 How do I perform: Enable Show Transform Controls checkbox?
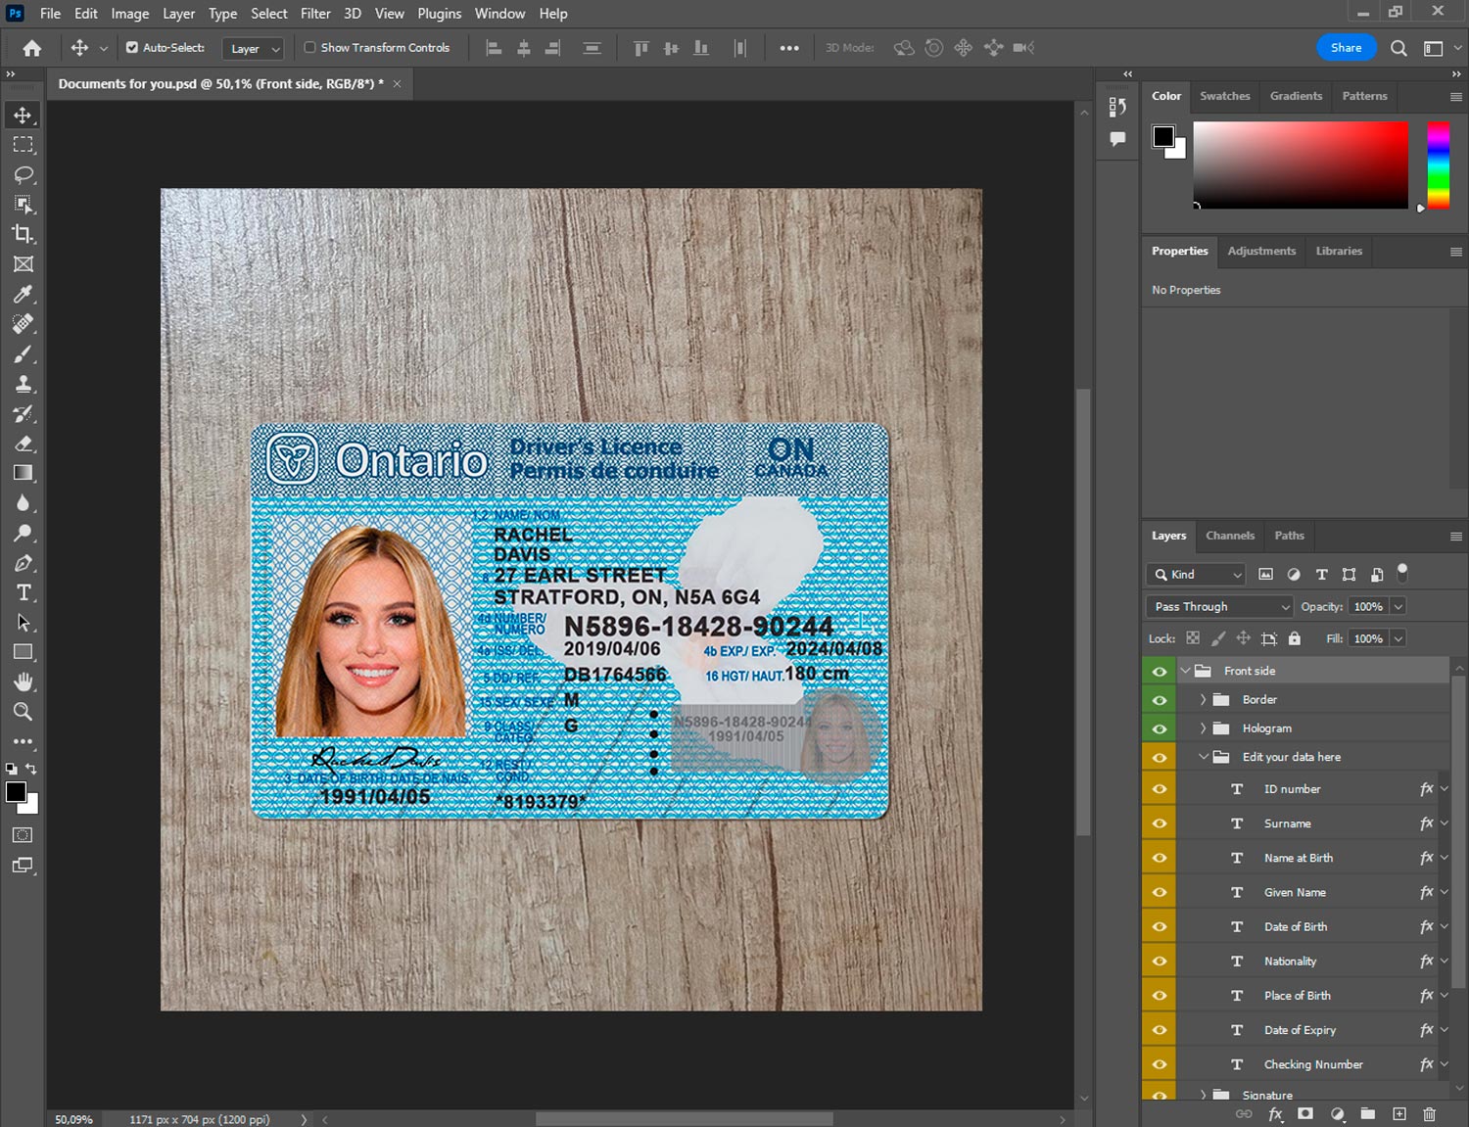[x=309, y=47]
